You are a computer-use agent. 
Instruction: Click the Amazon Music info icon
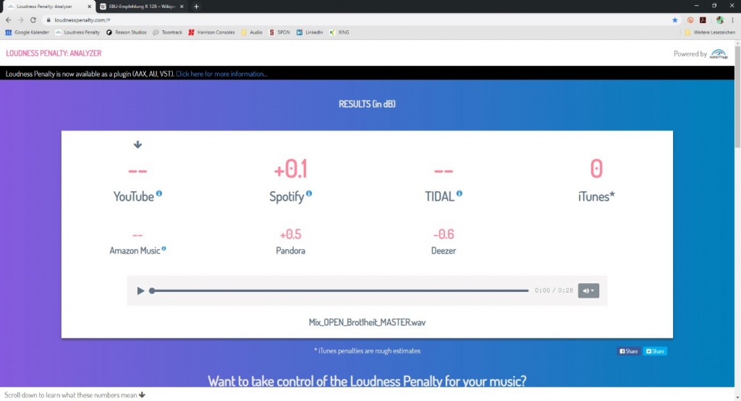[x=164, y=248]
